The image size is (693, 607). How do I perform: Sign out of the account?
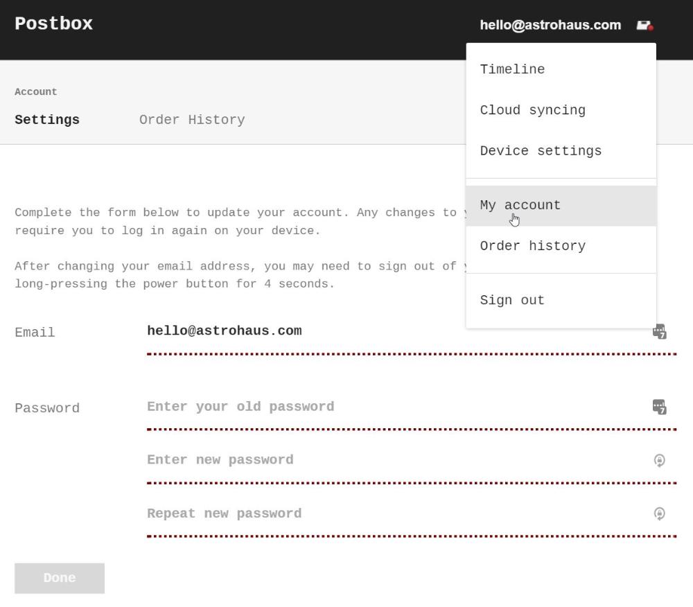click(x=561, y=301)
